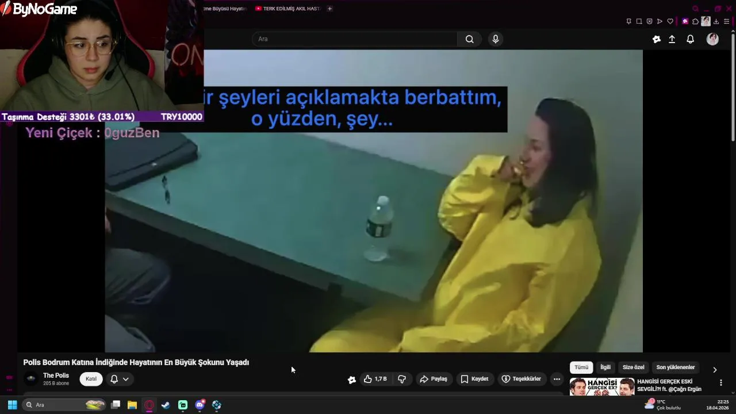The height and width of the screenshot is (414, 736).
Task: Open YouTube account avatar menu
Action: tap(712, 39)
